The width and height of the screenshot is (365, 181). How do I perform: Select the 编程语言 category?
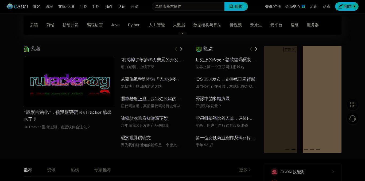(x=95, y=25)
